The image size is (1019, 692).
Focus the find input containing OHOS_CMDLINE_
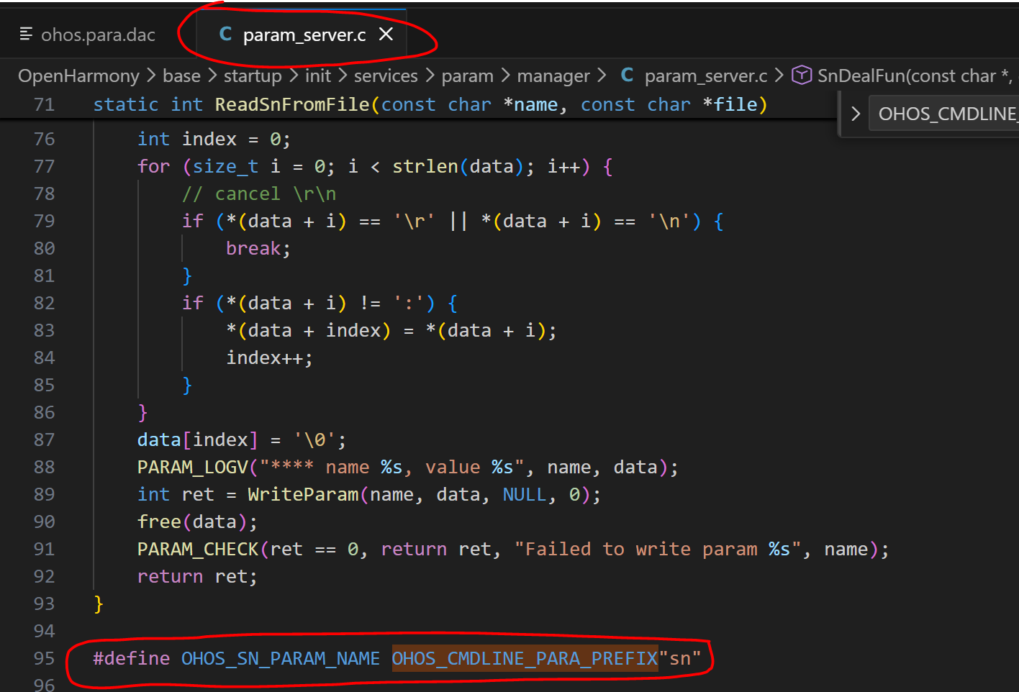pos(944,114)
